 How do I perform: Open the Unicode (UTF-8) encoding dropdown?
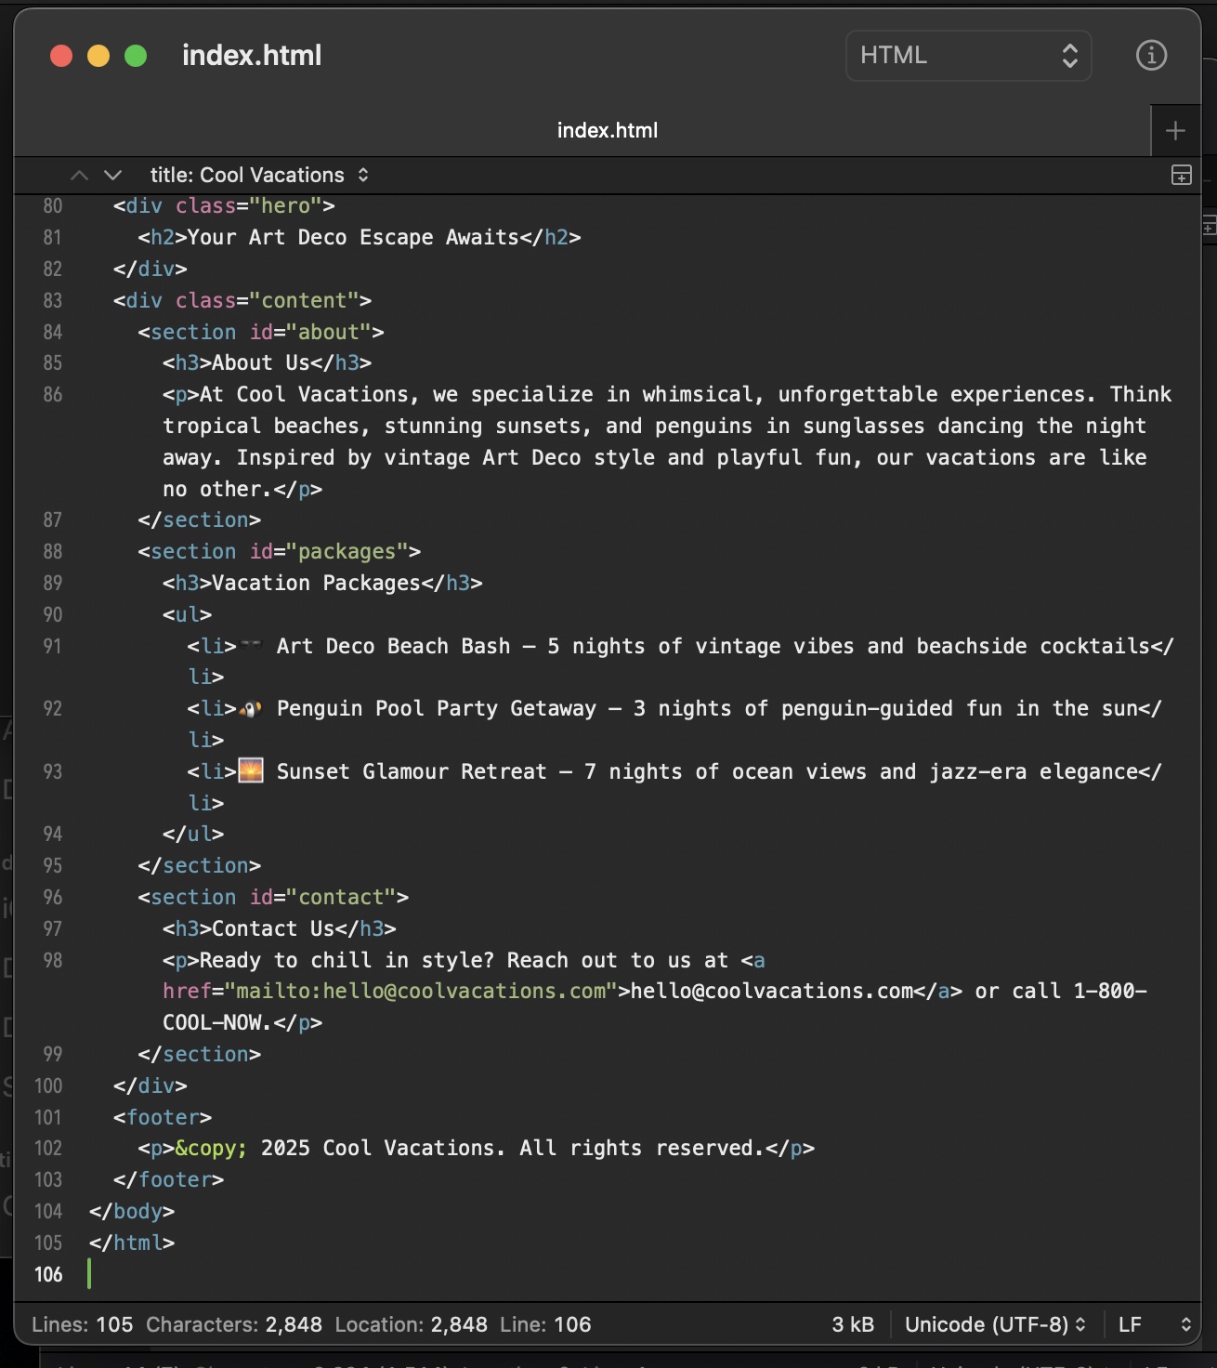click(x=995, y=1324)
